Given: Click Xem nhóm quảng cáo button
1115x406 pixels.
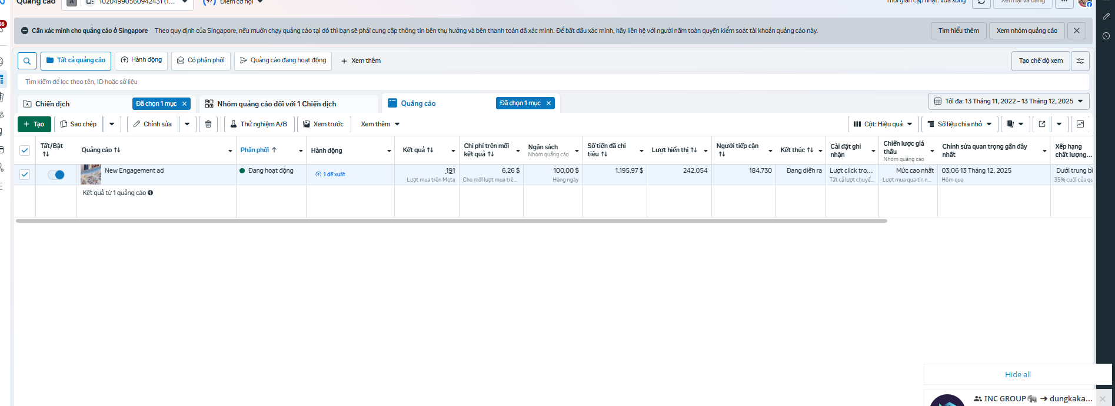Looking at the screenshot, I should (x=1027, y=31).
